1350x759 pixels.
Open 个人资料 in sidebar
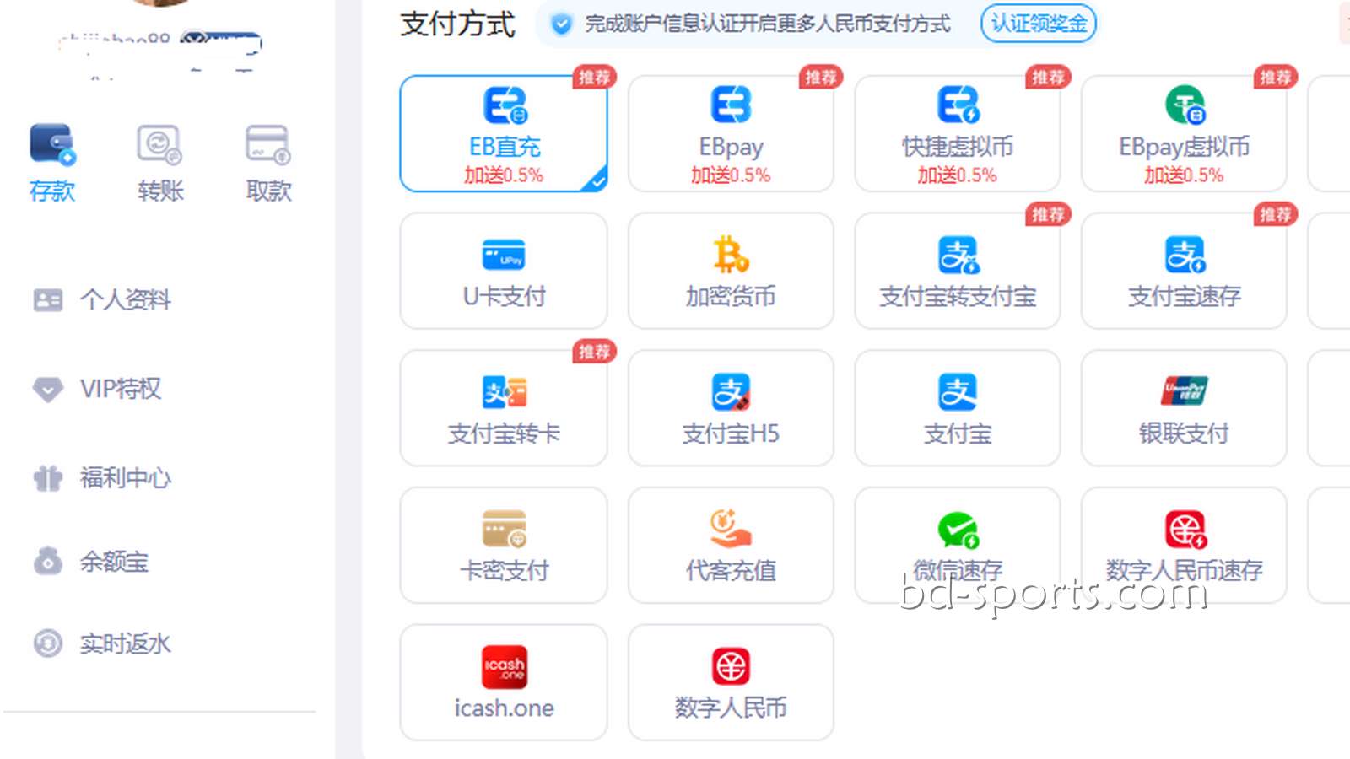(x=101, y=299)
